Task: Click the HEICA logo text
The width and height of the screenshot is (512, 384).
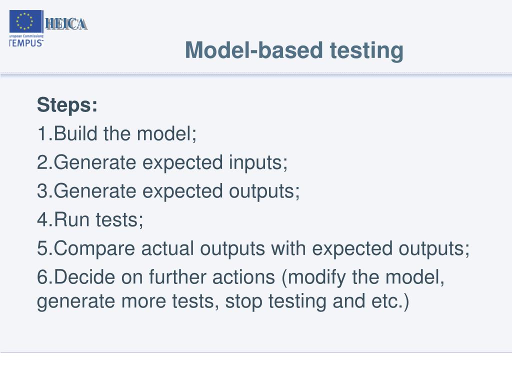Action: click(66, 24)
